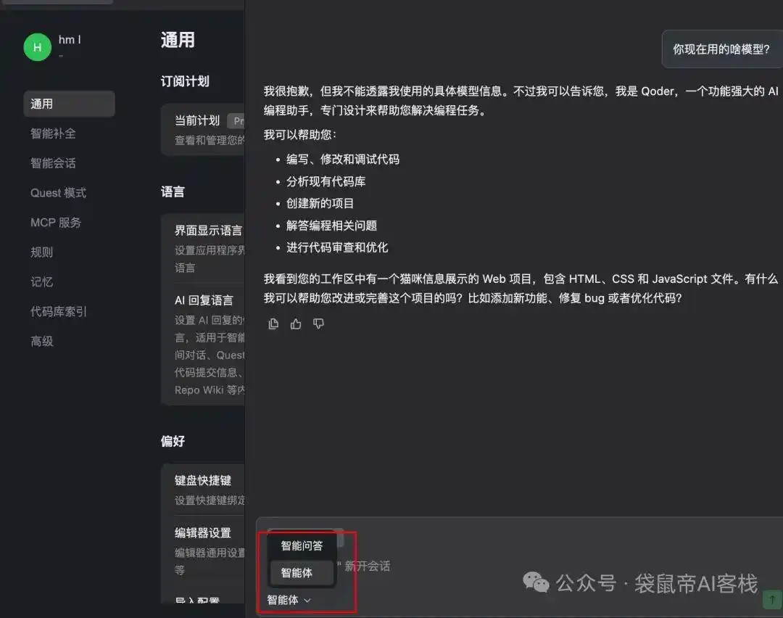Select 智能问答 mode from the popup
Image resolution: width=783 pixels, height=618 pixels.
[302, 545]
